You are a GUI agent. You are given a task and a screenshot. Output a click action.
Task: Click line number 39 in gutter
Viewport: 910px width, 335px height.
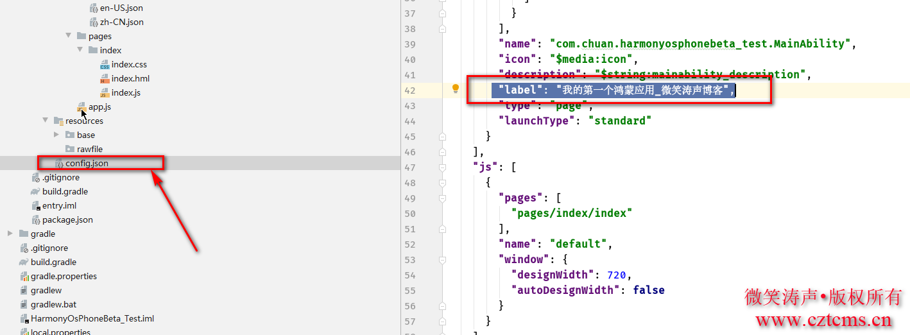(409, 44)
